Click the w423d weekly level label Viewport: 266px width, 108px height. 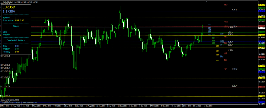point(230,50)
